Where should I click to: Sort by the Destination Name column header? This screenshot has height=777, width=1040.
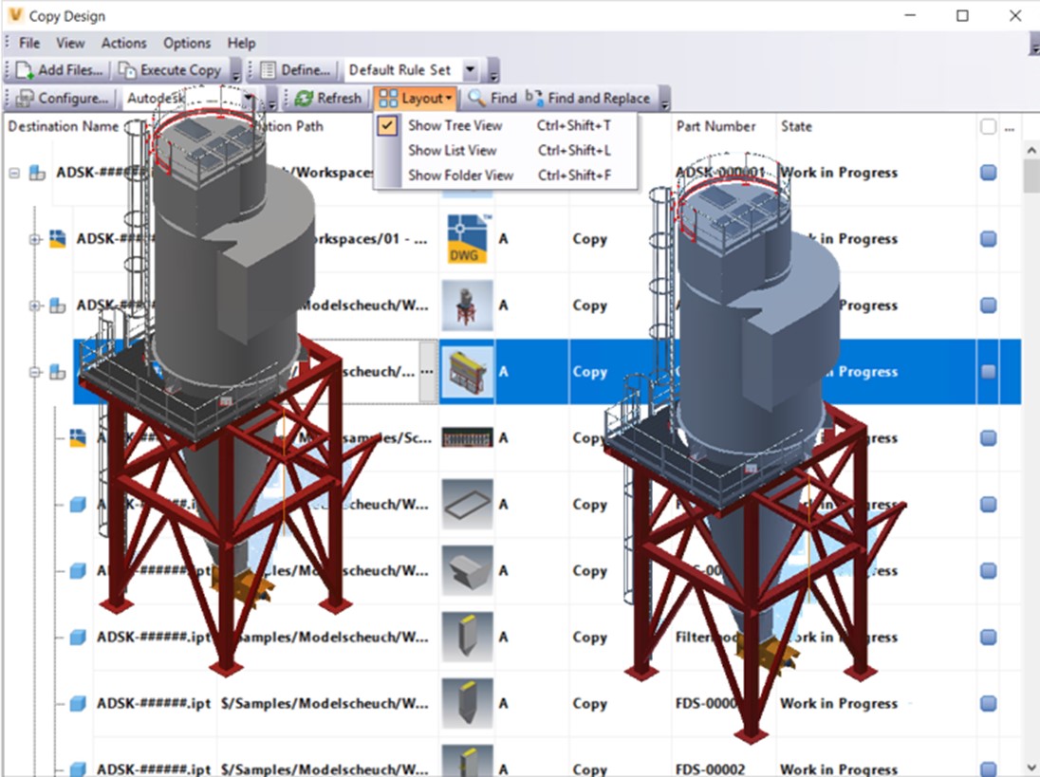pos(63,126)
